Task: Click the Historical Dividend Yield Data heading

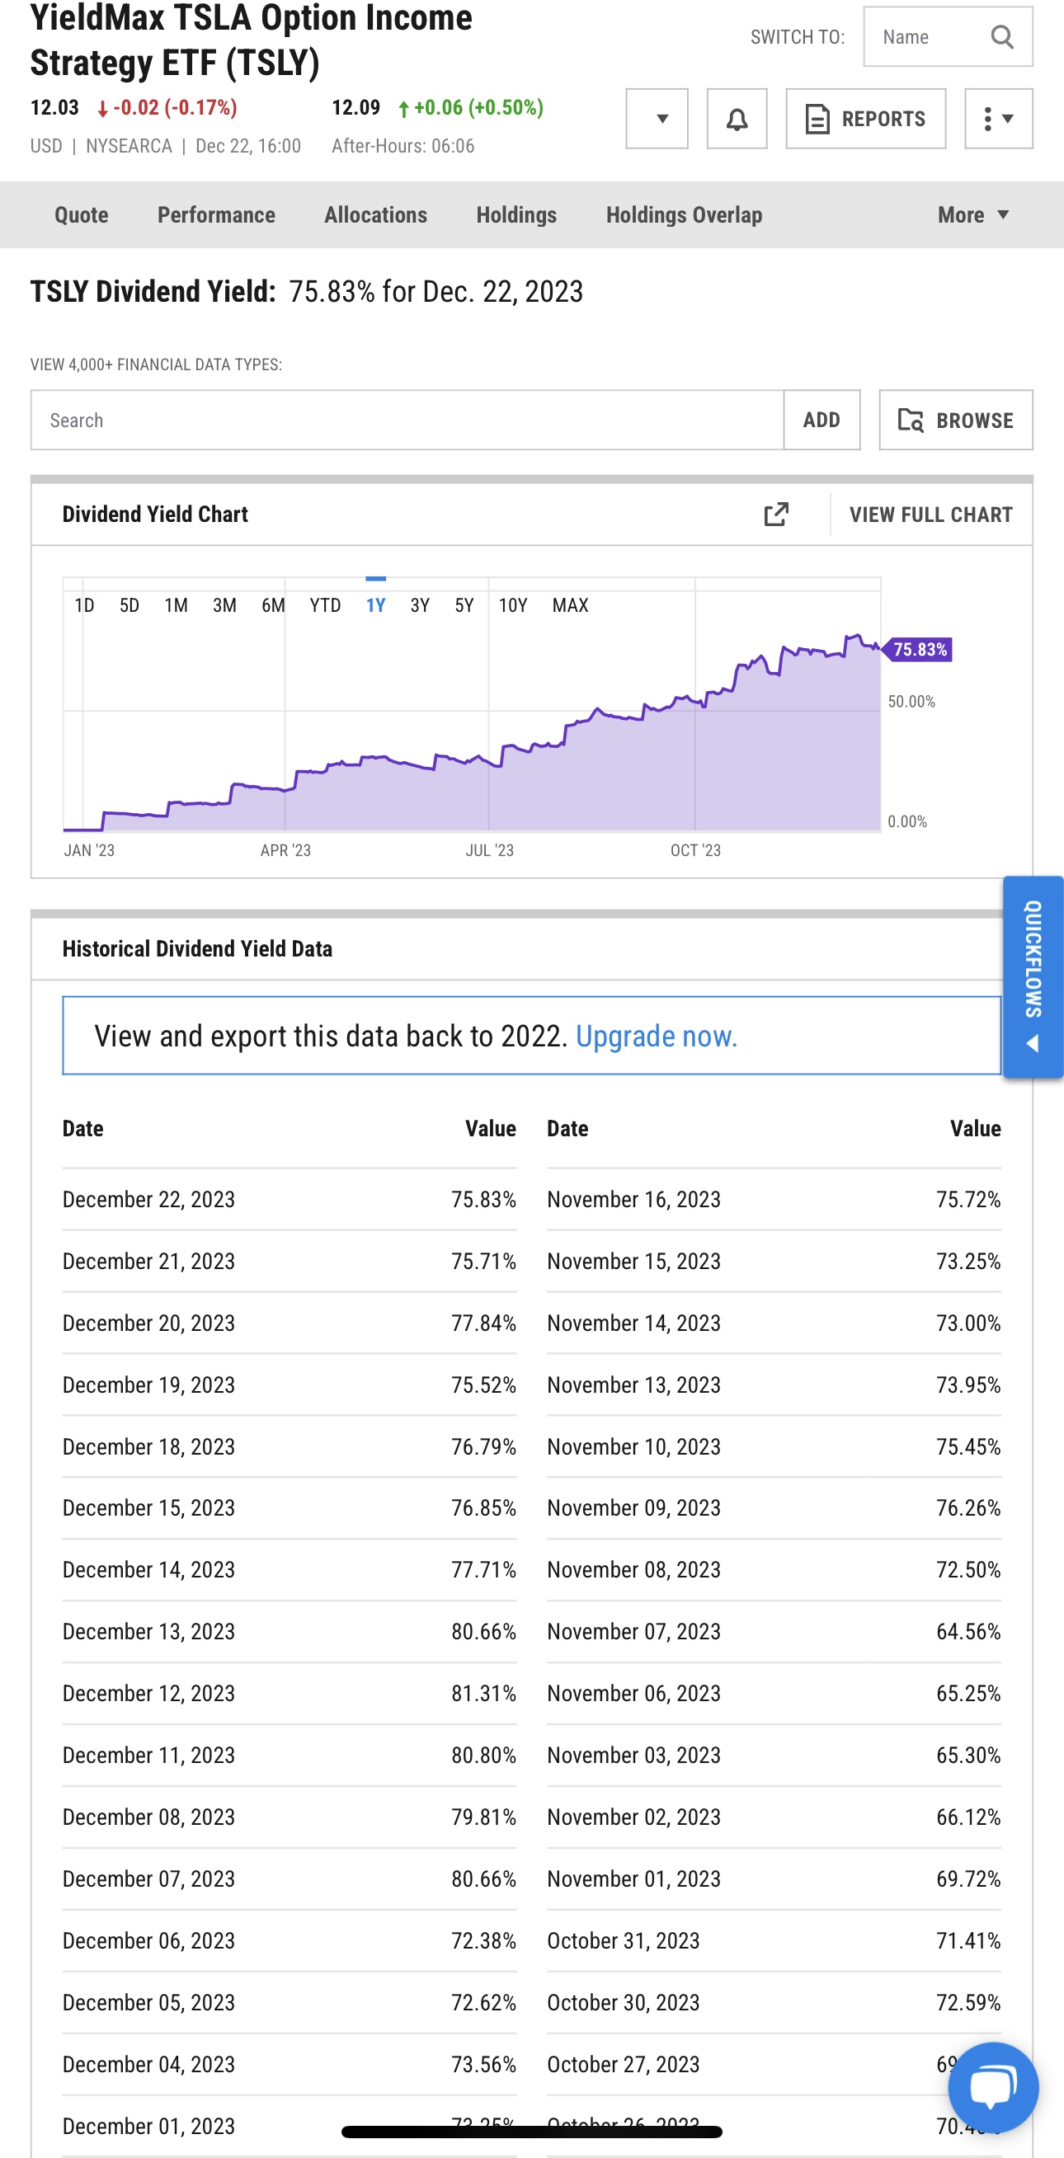Action: [198, 949]
